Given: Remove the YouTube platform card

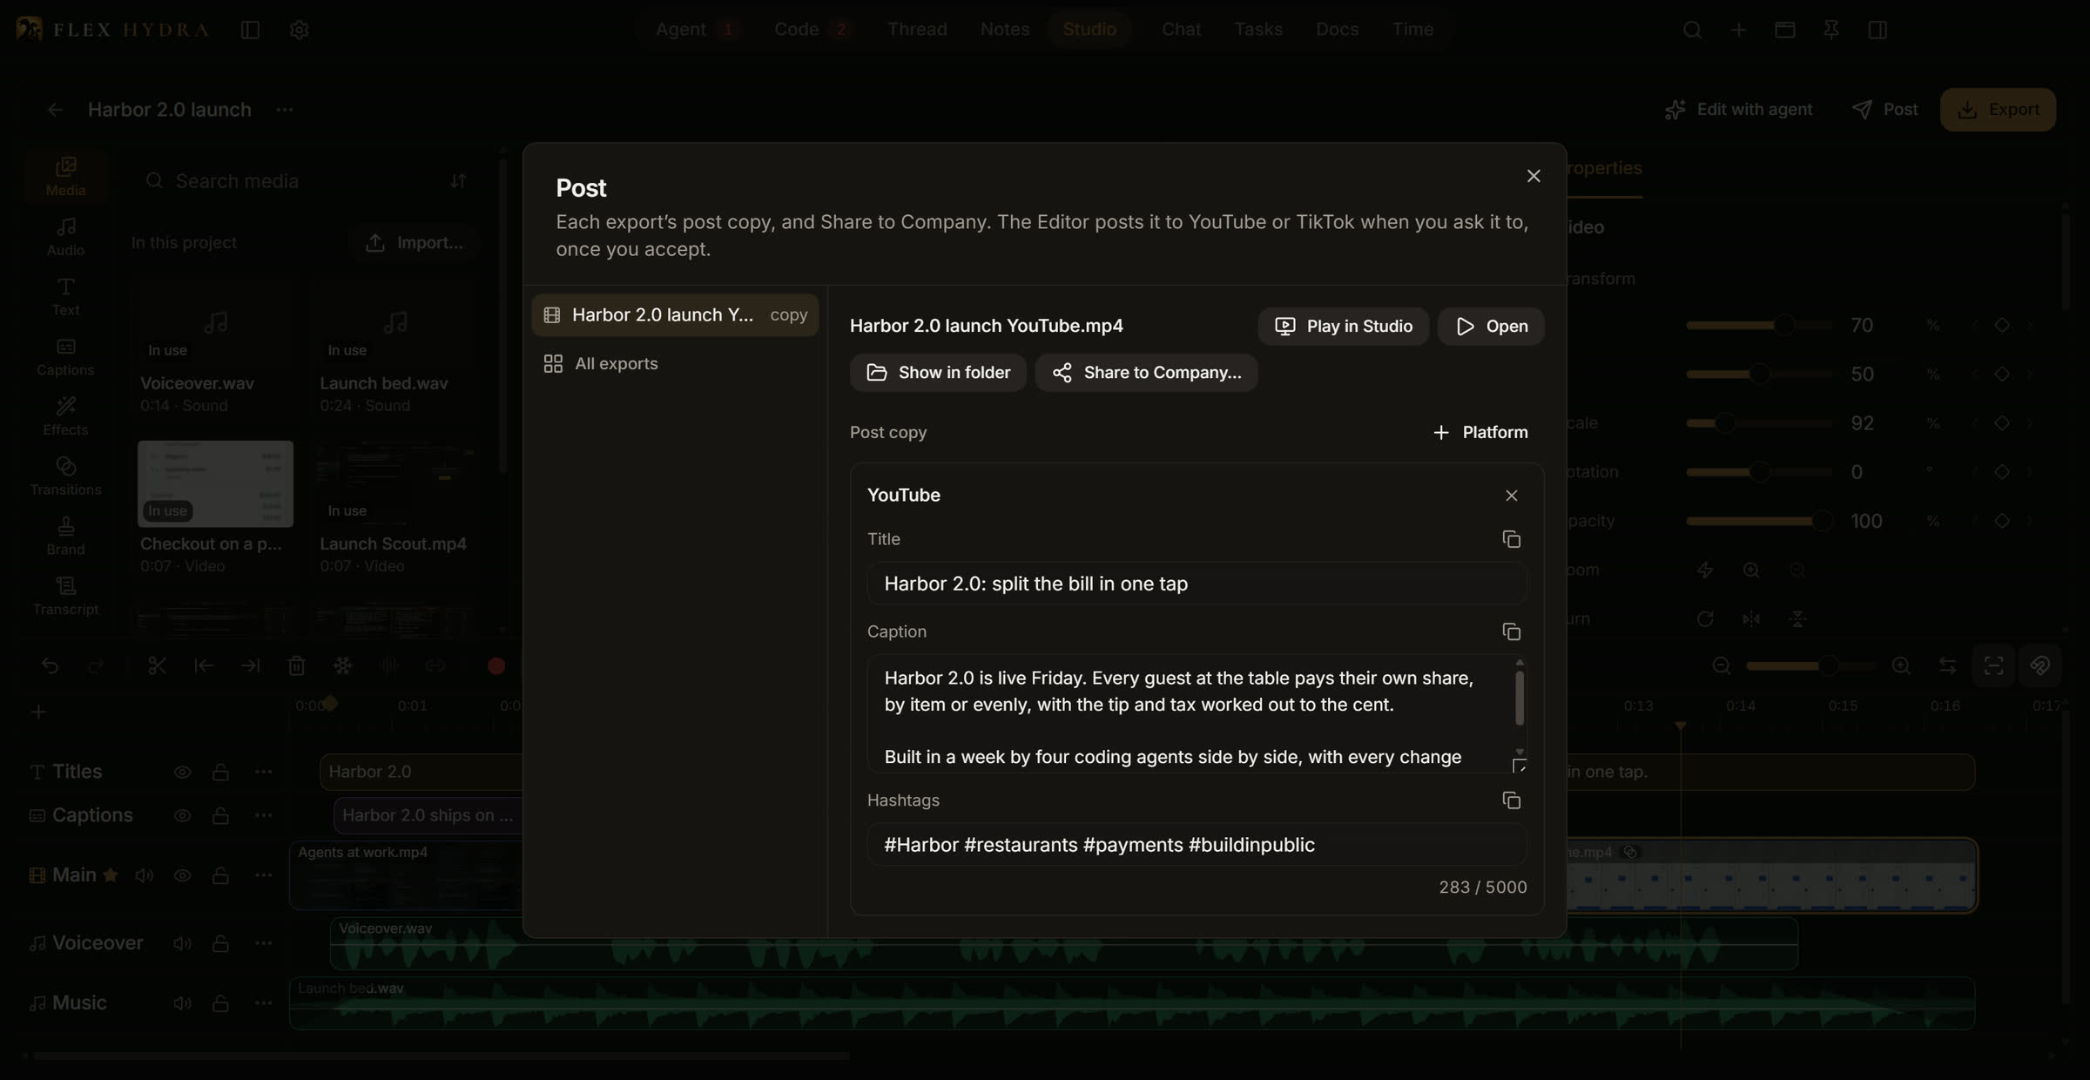Looking at the screenshot, I should [1511, 495].
